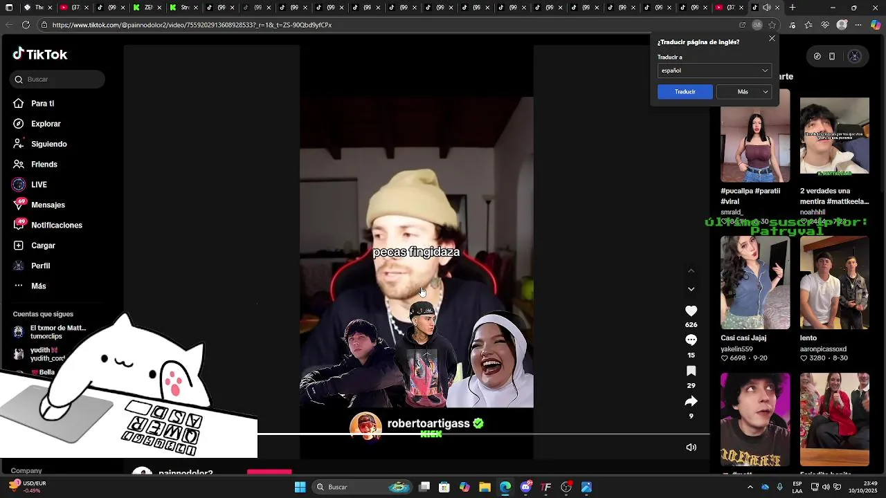Open page in app icon in address bar
The image size is (886, 498).
pyautogui.click(x=743, y=25)
